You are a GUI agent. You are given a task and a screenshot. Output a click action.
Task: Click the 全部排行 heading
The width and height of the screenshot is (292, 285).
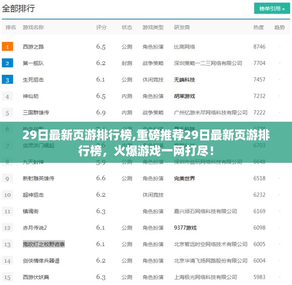(18, 8)
